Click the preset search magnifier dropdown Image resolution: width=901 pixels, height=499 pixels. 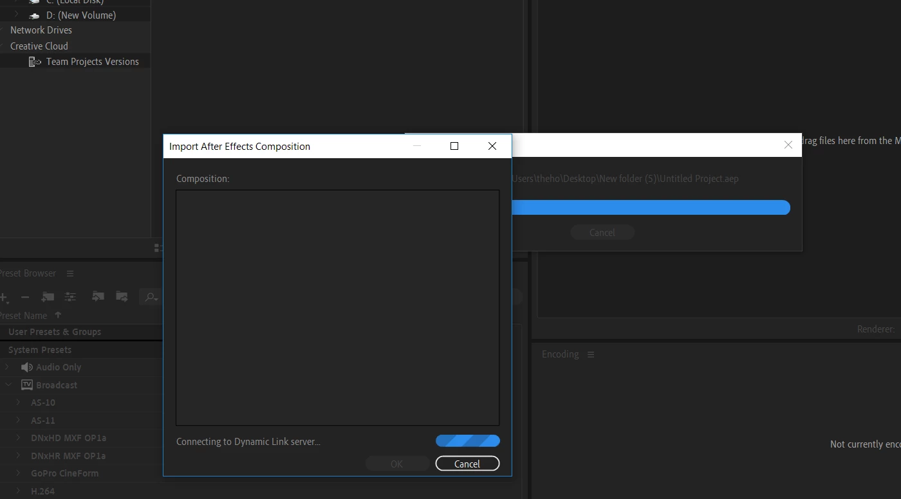point(151,296)
